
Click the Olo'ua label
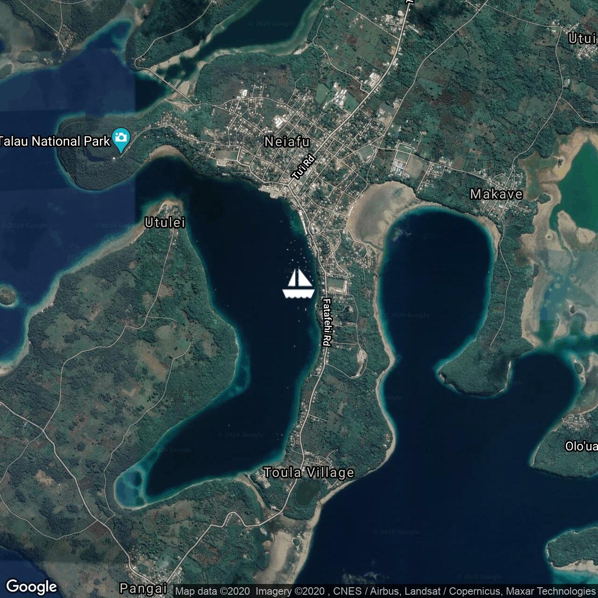pos(581,446)
